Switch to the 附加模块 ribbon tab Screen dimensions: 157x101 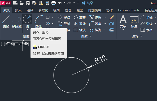[95, 10]
